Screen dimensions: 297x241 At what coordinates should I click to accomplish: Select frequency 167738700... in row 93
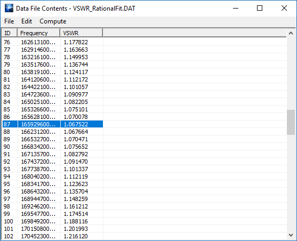coord(38,169)
